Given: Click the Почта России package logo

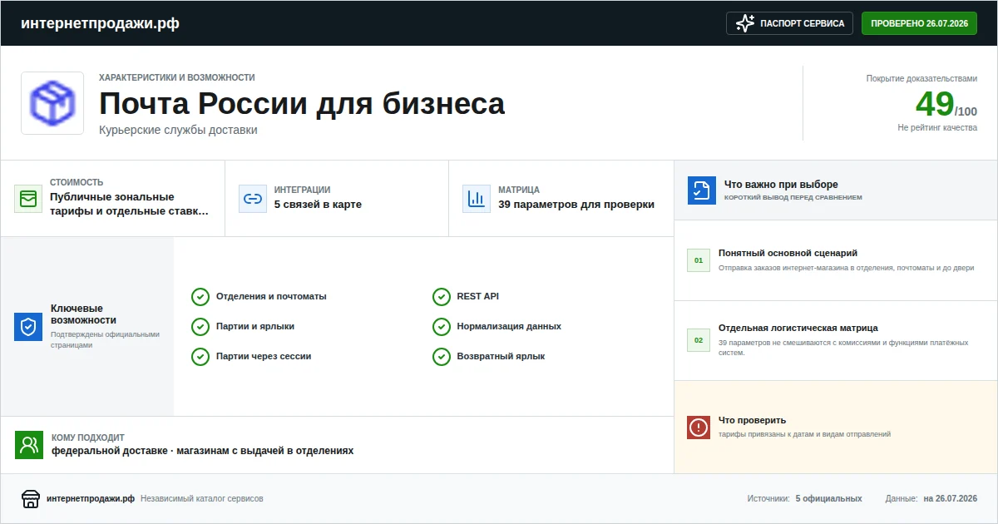Looking at the screenshot, I should pyautogui.click(x=52, y=103).
